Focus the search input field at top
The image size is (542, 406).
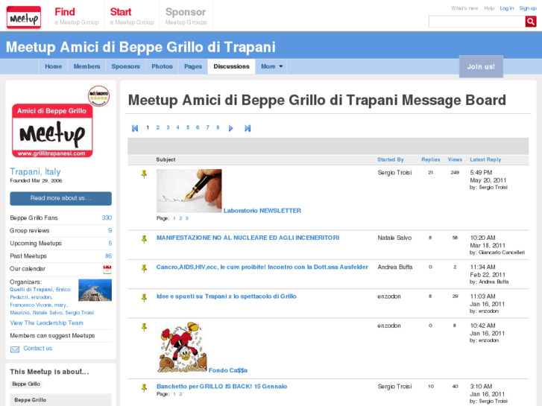click(x=476, y=22)
